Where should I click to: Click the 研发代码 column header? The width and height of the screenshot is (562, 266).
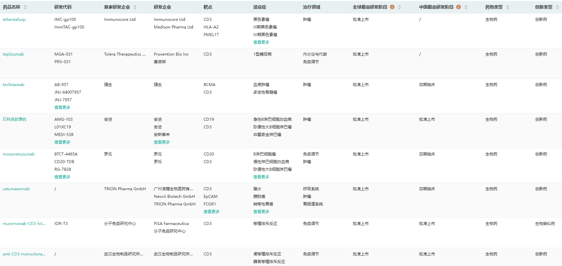[x=63, y=7]
